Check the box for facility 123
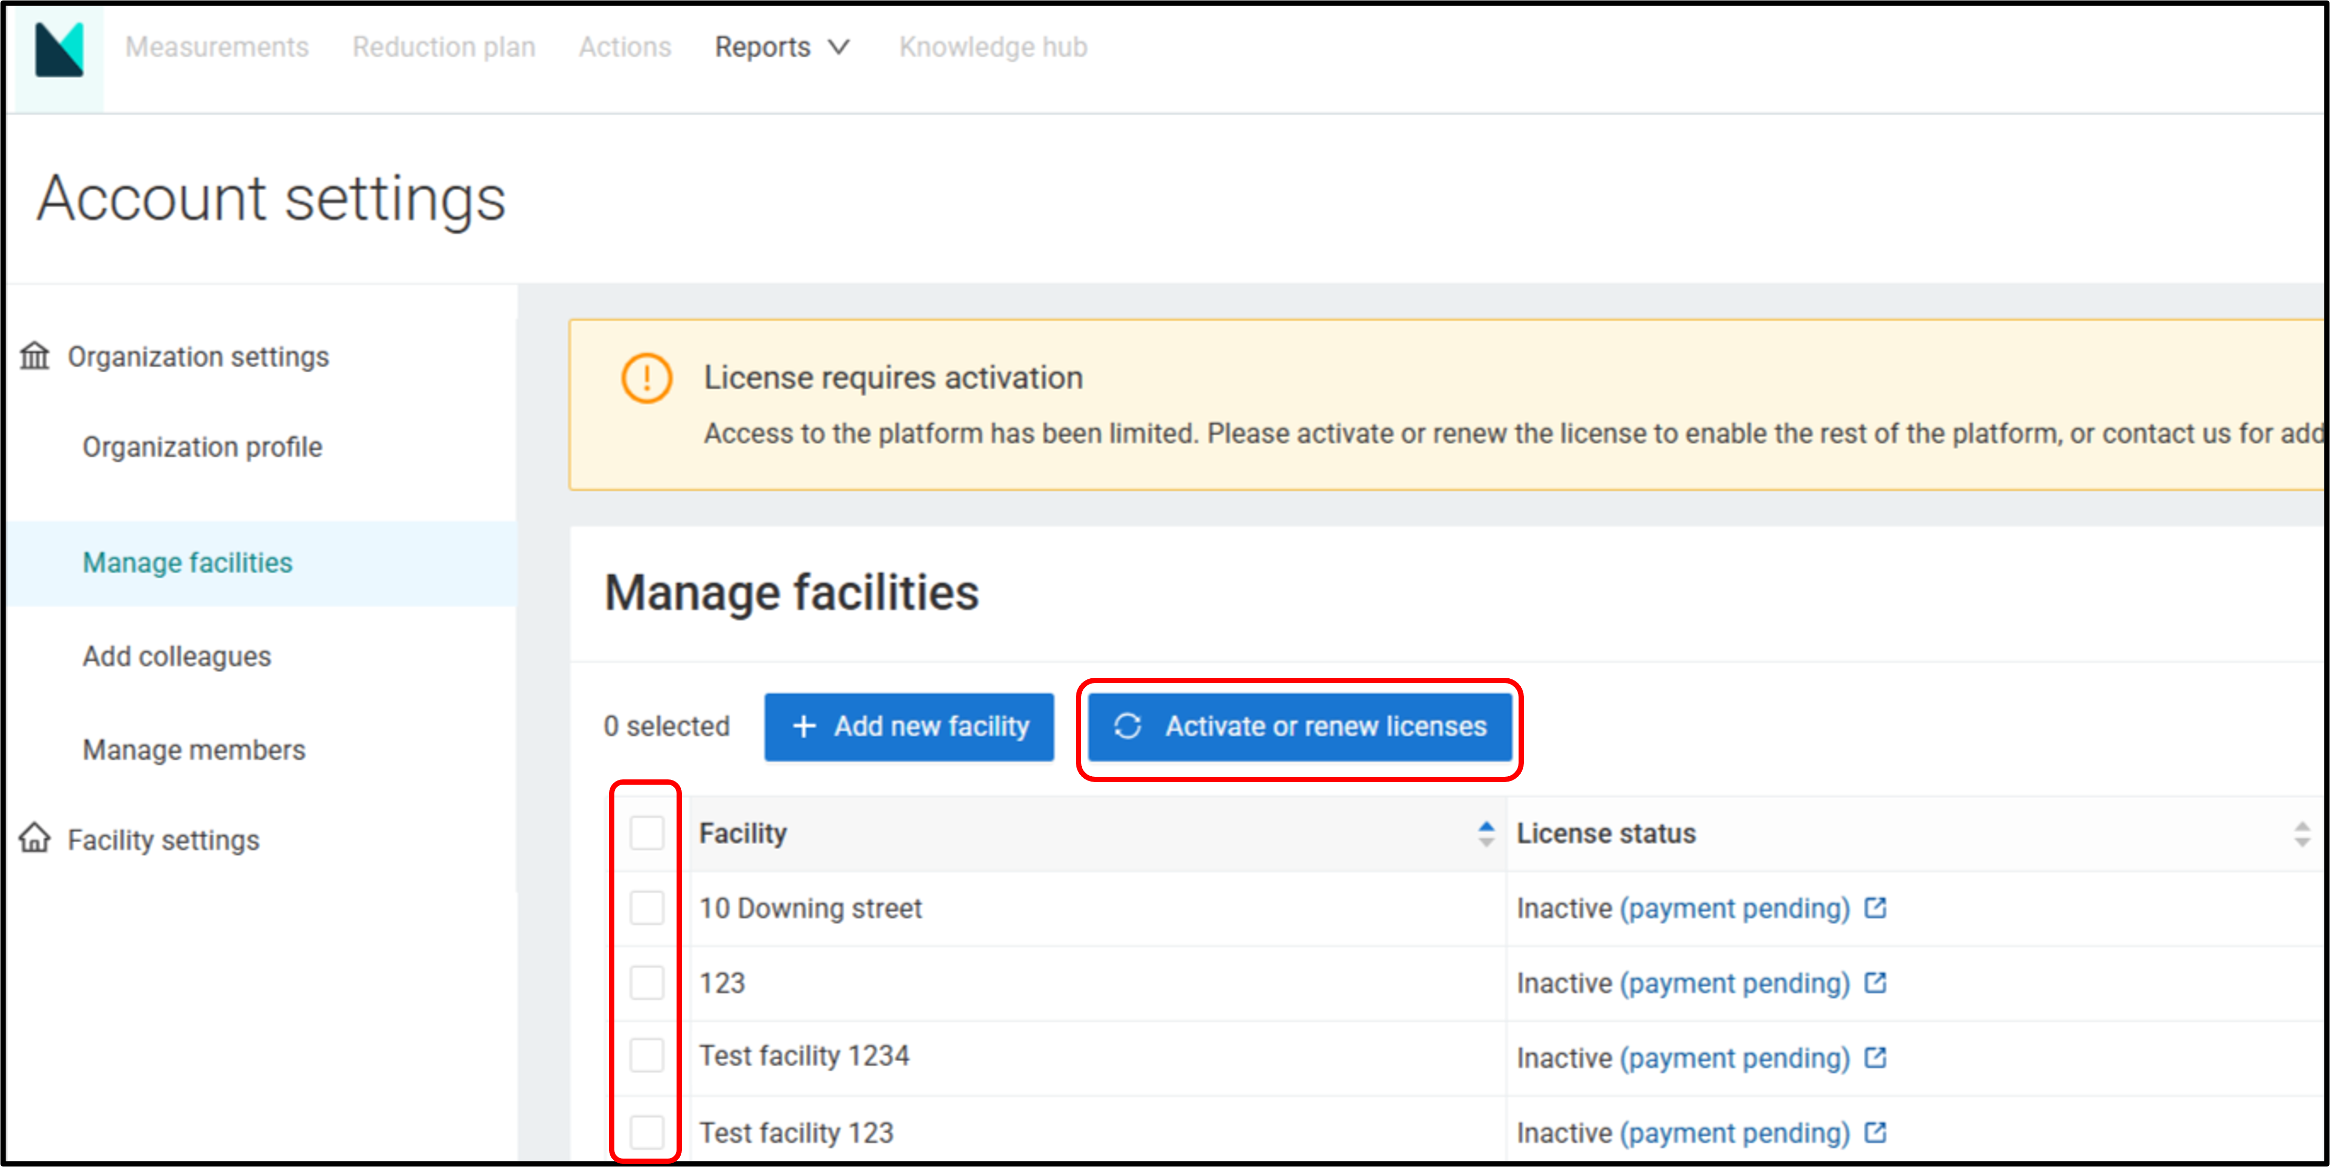The width and height of the screenshot is (2330, 1167). 647,983
